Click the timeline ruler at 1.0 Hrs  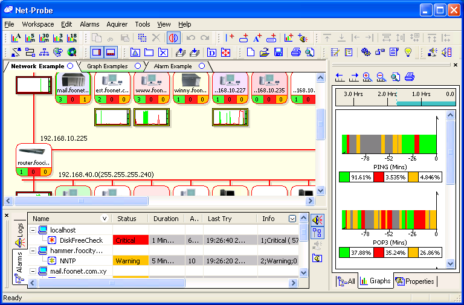coord(421,97)
